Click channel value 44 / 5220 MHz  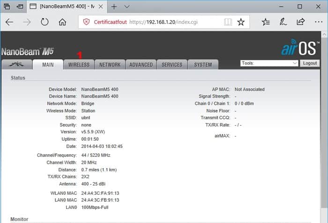pyautogui.click(x=96, y=155)
